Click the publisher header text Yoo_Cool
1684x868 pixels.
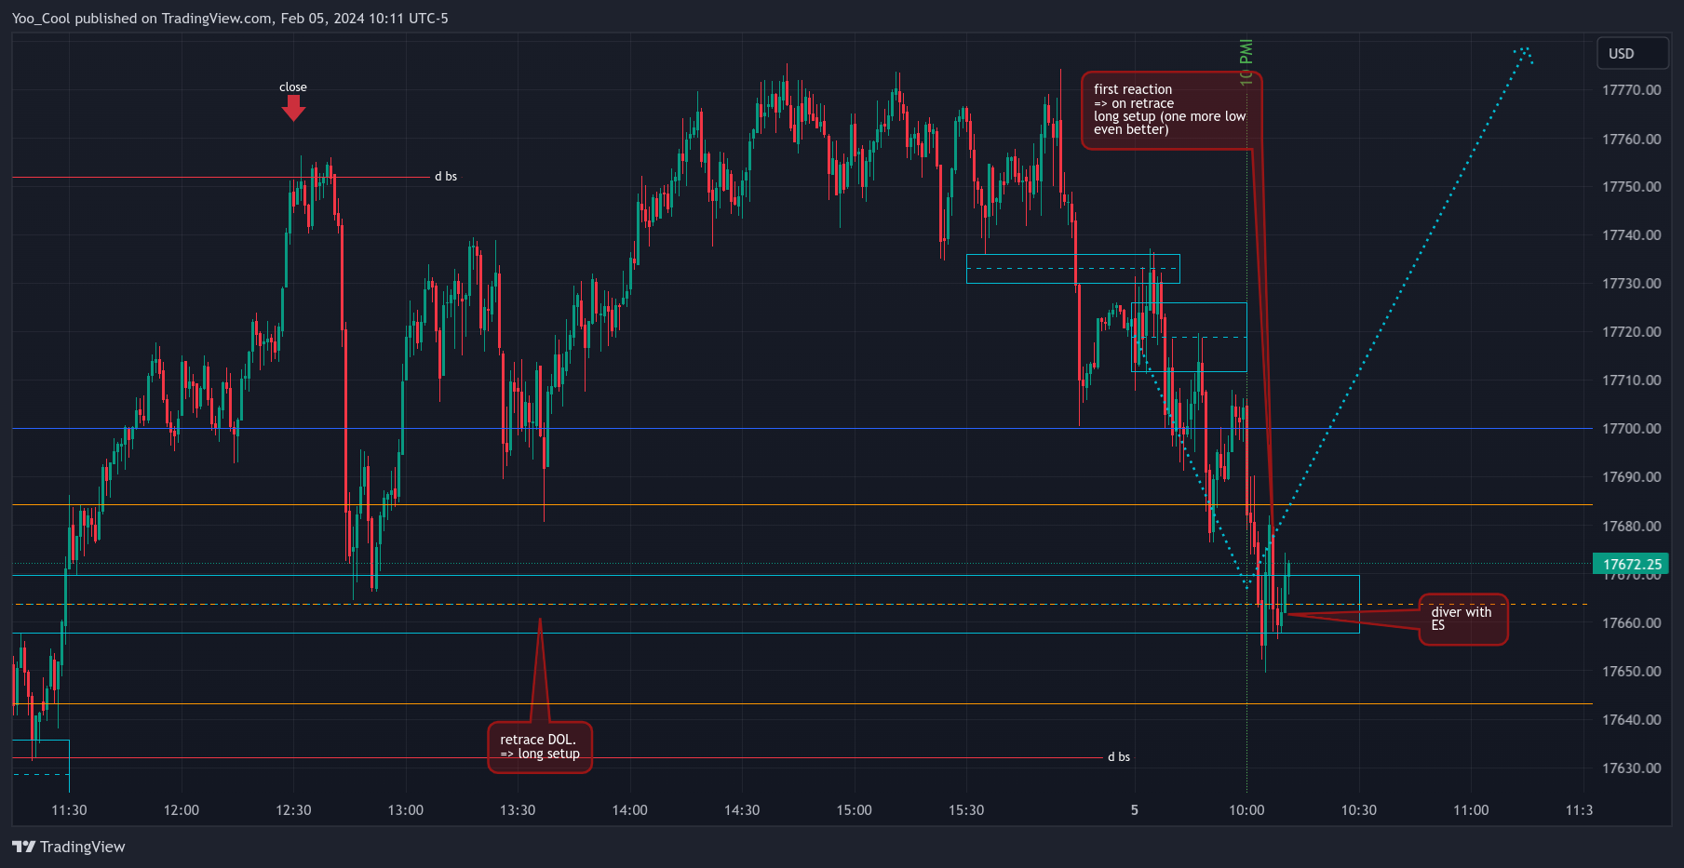pos(41,19)
